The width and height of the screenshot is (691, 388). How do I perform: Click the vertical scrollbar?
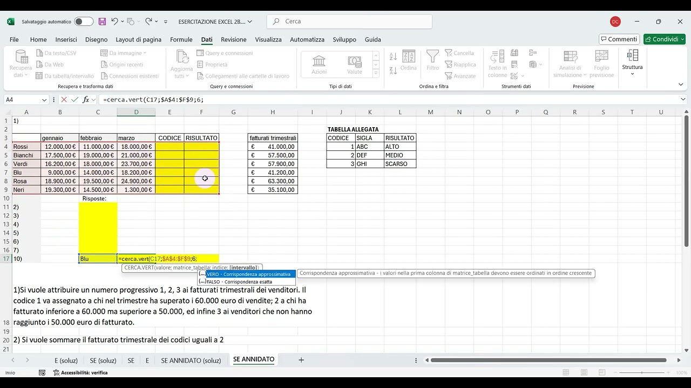click(686, 181)
